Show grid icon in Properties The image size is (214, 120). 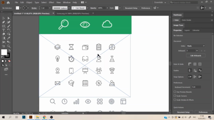point(195,64)
